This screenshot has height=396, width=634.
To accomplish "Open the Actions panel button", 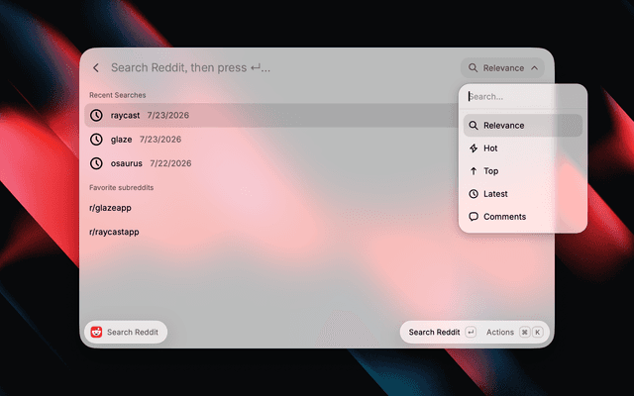I will (514, 333).
